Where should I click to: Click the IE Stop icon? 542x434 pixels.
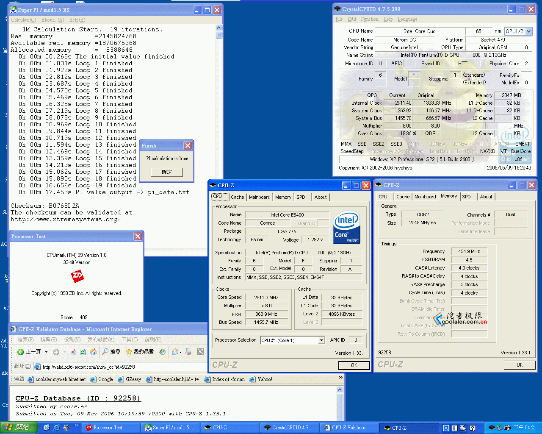[73, 352]
